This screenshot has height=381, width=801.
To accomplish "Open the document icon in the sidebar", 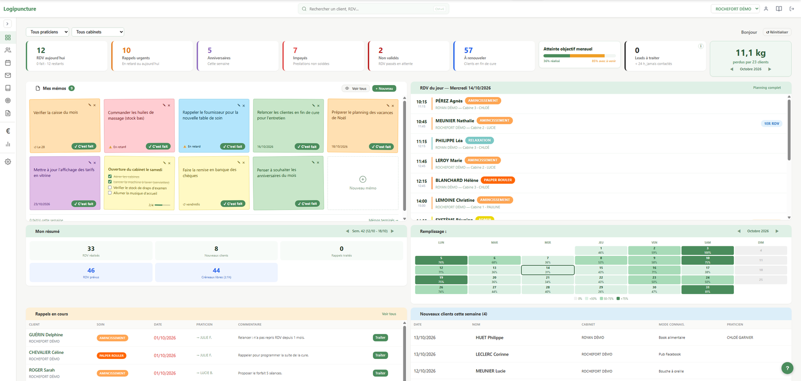I will pyautogui.click(x=8, y=113).
